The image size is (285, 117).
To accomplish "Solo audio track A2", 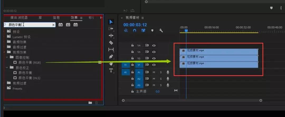I will tap(161, 79).
